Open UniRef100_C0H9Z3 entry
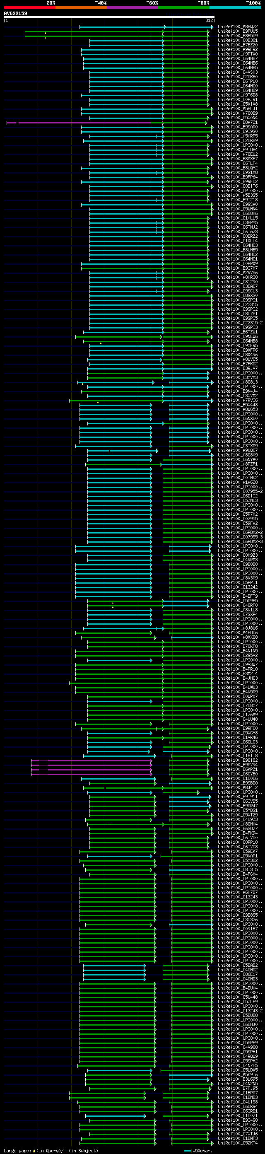The image size is (265, 1154). pyautogui.click(x=238, y=555)
